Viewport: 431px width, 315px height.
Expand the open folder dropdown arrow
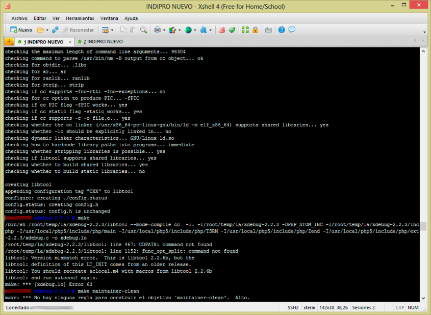tap(47, 30)
